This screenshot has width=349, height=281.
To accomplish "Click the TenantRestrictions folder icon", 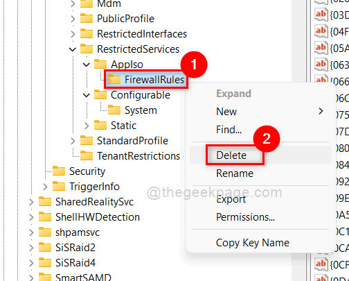I will click(87, 155).
